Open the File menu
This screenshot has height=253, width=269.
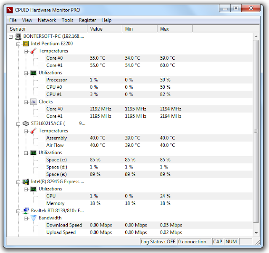coord(13,20)
